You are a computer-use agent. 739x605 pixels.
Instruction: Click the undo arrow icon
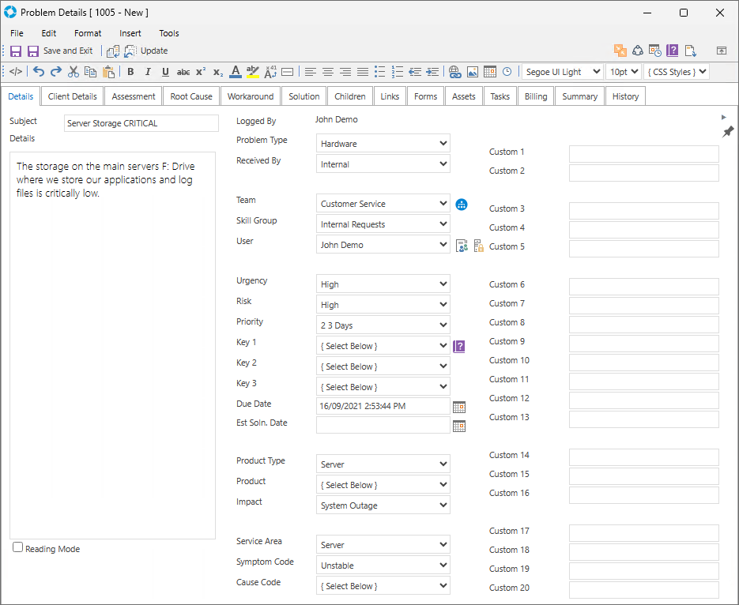[38, 72]
